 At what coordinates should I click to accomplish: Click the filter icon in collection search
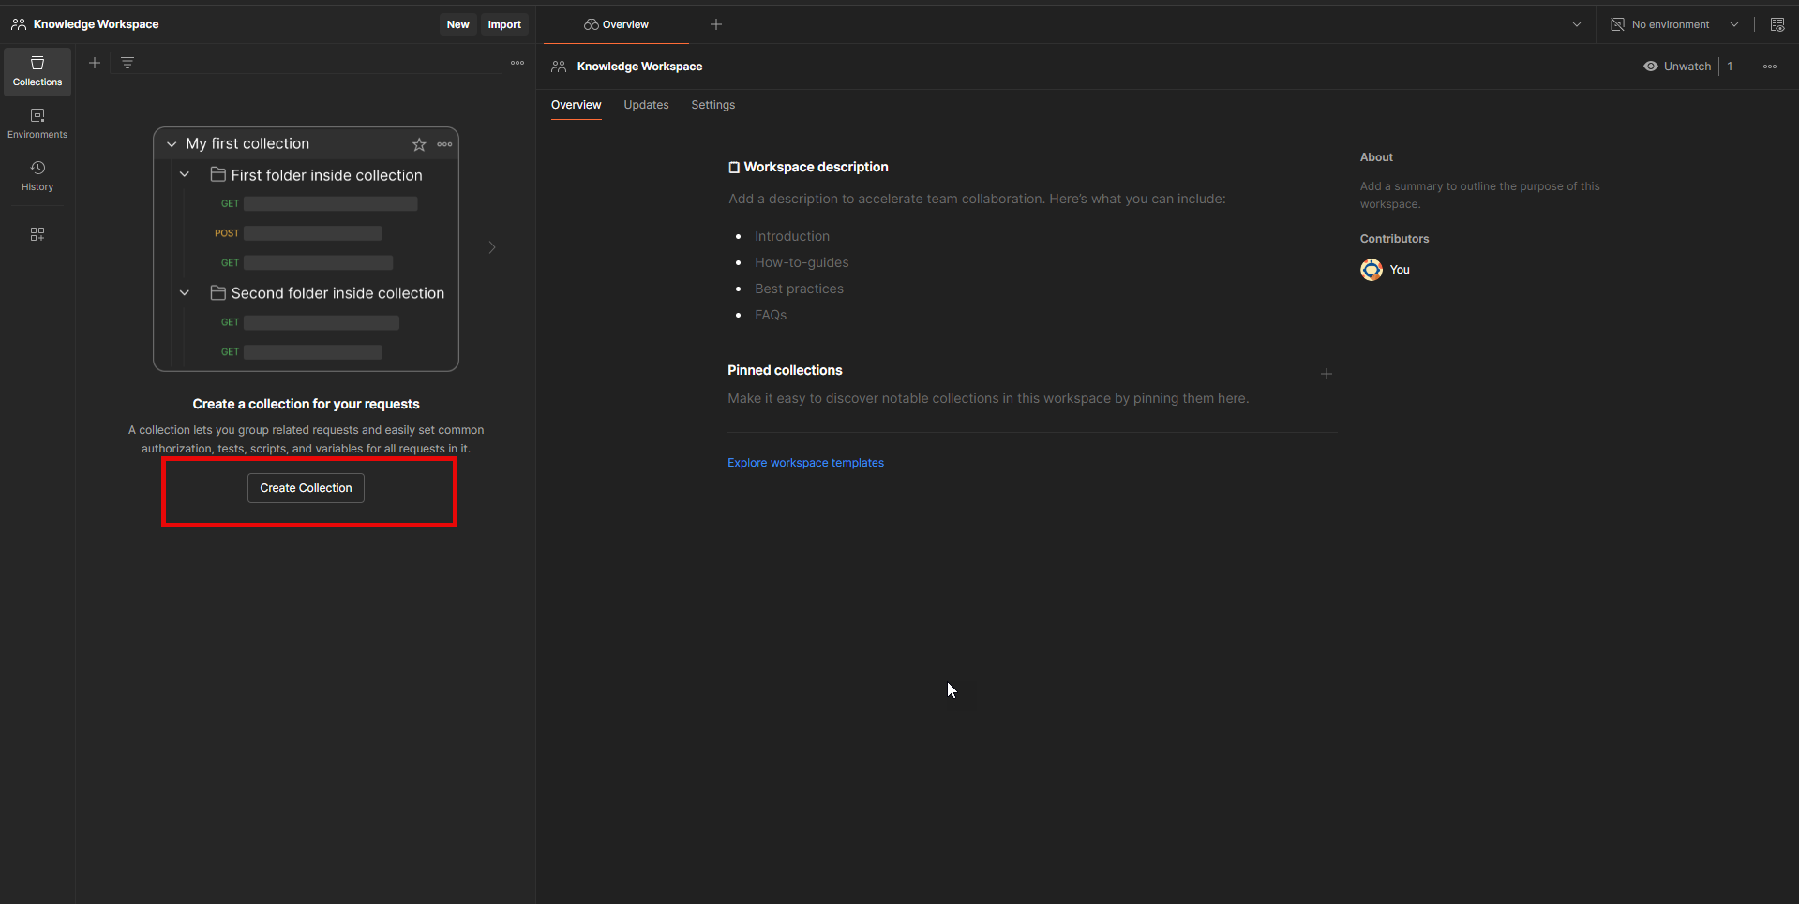pos(127,63)
